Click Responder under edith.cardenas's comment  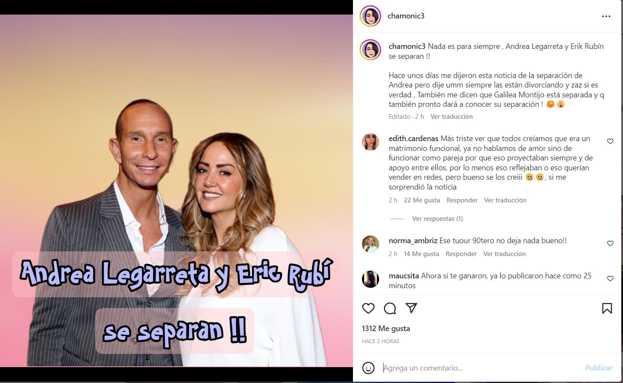[x=462, y=200]
